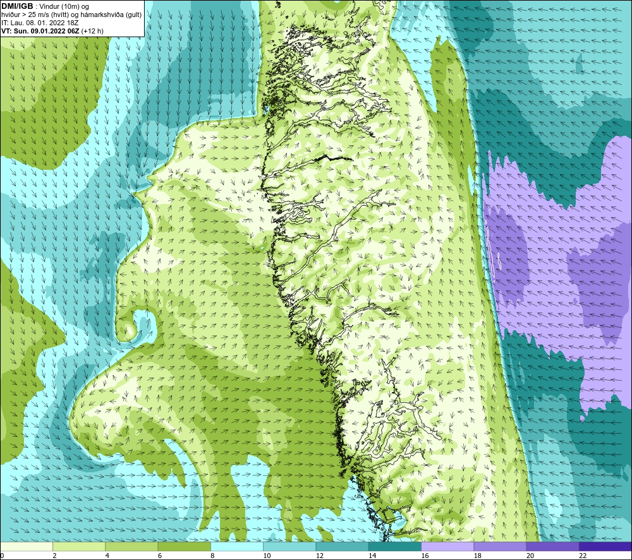Click the legend scale label '16'
Viewport: 632px width, 560px height.
[x=425, y=556]
